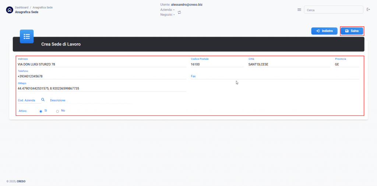This screenshot has width=377, height=186.
Task: Click the blue list icon above the form title
Action: pos(27,36)
